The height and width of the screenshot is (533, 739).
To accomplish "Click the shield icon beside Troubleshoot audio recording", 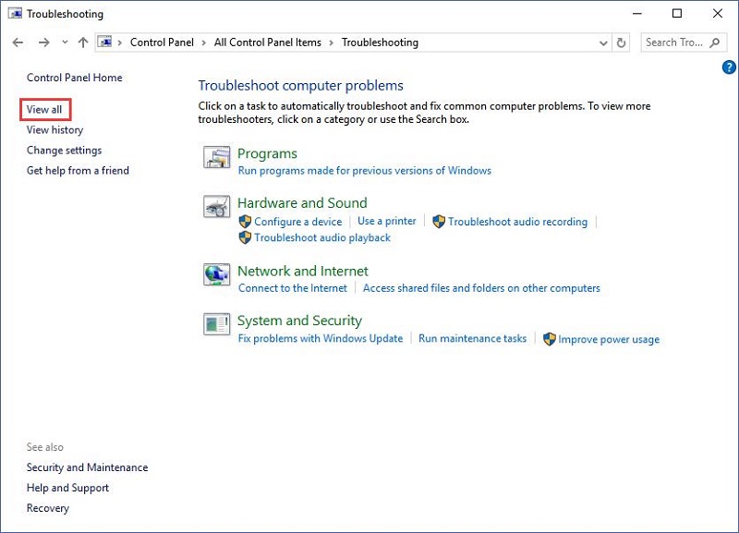I will pos(439,222).
